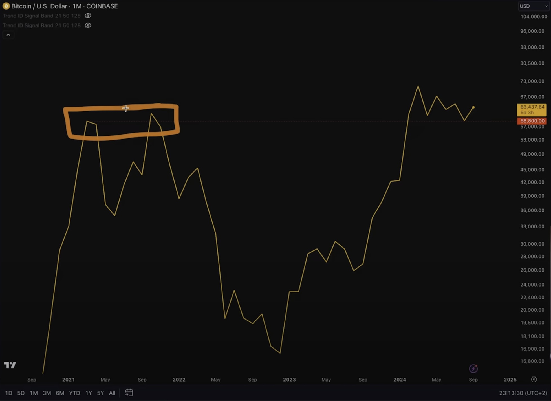551x401 pixels.
Task: Collapse the indicator legend with chevron
Action: [x=8, y=35]
